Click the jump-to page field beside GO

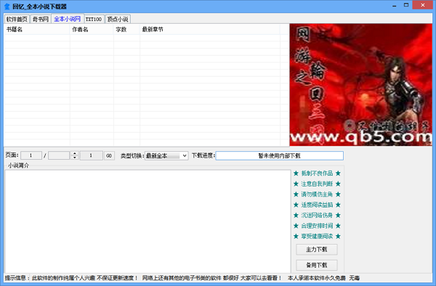pyautogui.click(x=92, y=155)
